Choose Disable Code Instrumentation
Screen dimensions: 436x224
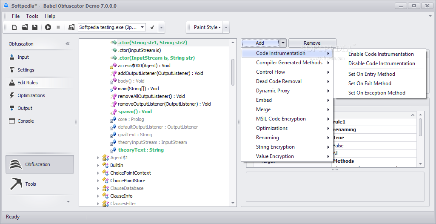[x=381, y=63]
